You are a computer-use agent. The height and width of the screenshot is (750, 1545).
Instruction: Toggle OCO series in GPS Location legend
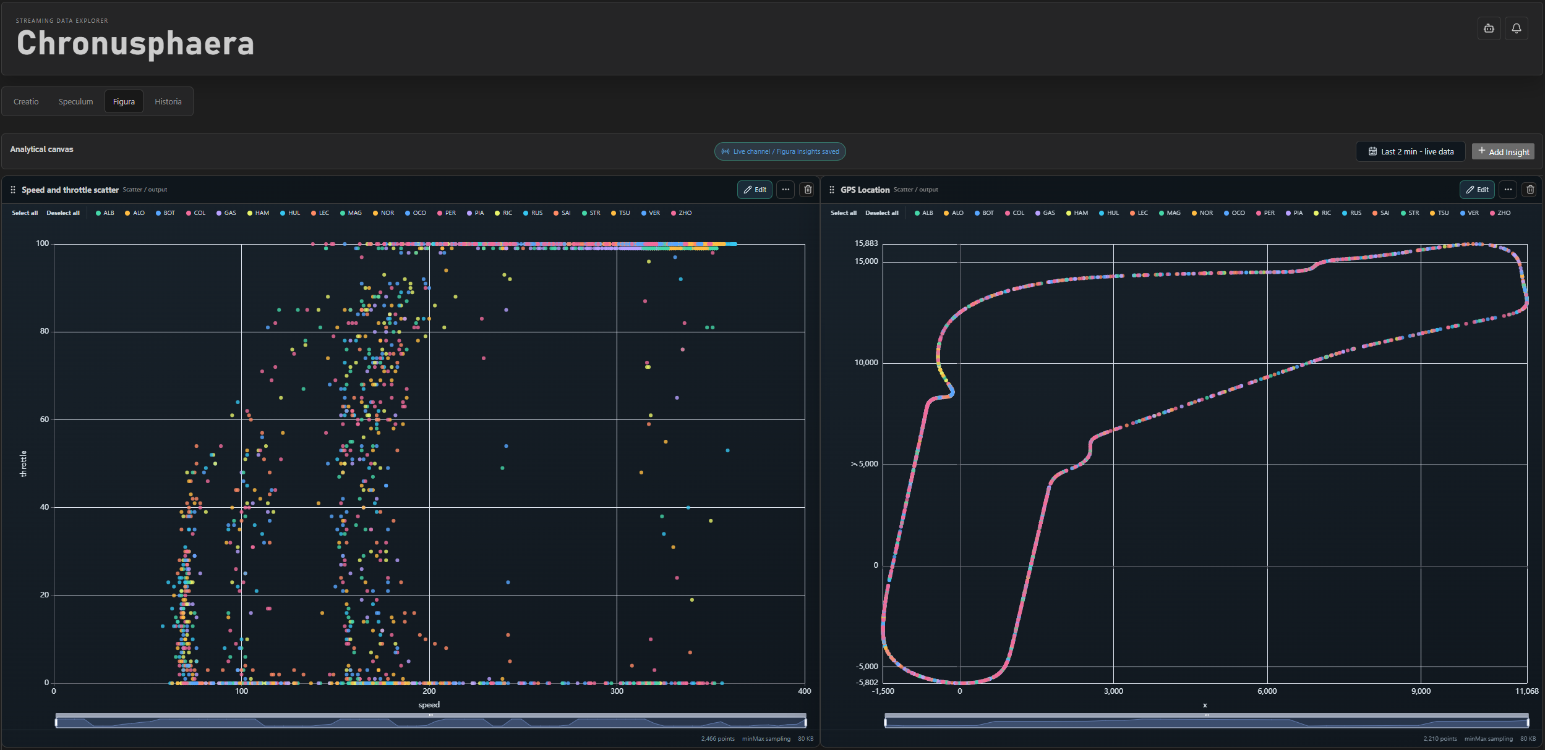[1235, 213]
